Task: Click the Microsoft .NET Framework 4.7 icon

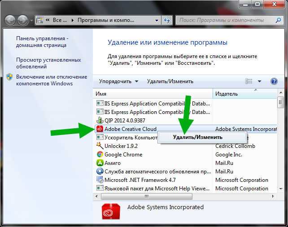Action: click(100, 180)
